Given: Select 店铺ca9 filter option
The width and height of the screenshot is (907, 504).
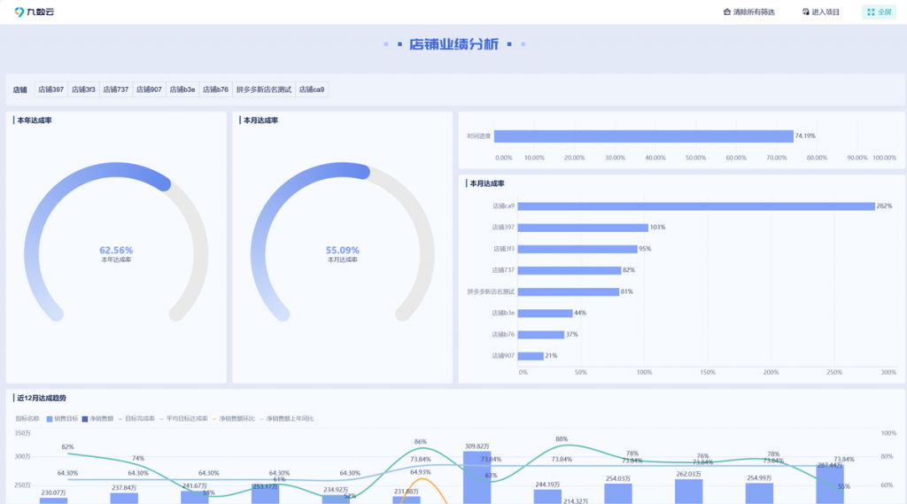Looking at the screenshot, I should point(312,89).
